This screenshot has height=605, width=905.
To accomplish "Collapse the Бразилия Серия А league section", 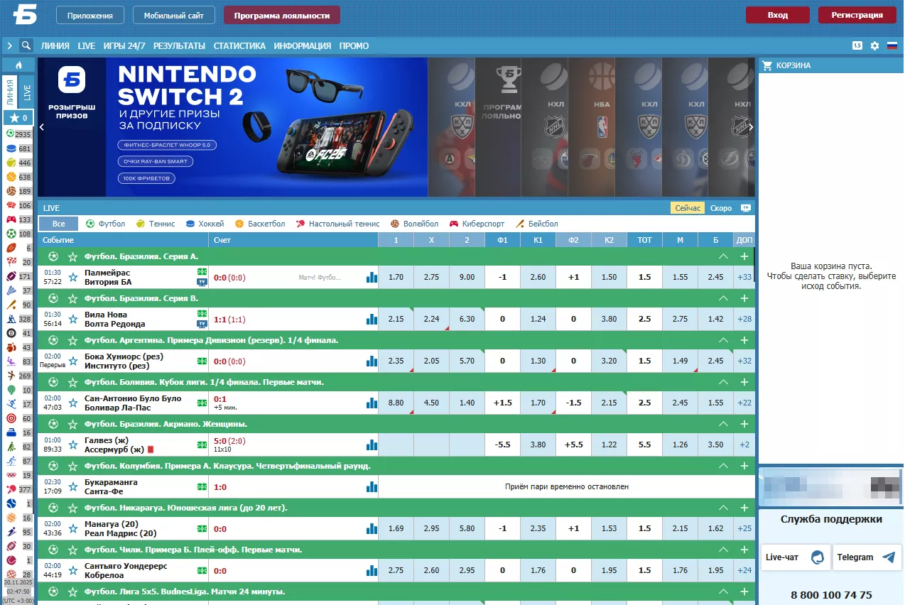I will [723, 256].
